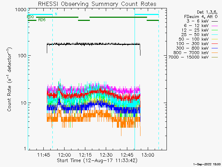Click the 13:00 time axis label
Image resolution: width=222 pixels, height=167 pixels.
[148, 155]
